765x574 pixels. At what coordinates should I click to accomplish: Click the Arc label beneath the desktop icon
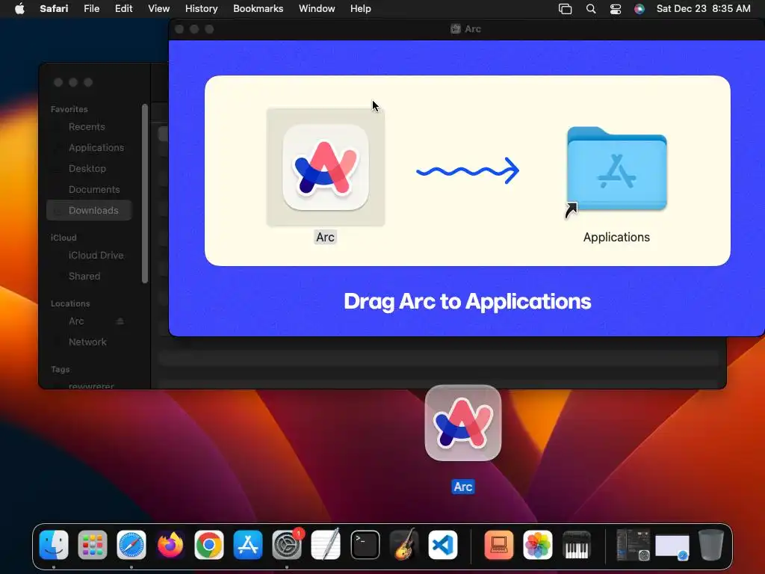click(x=463, y=487)
